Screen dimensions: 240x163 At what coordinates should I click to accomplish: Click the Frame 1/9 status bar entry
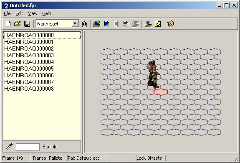[x=16, y=158]
